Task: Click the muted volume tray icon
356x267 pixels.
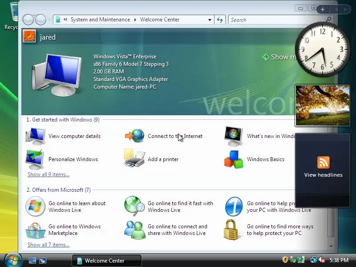Action: [322, 260]
